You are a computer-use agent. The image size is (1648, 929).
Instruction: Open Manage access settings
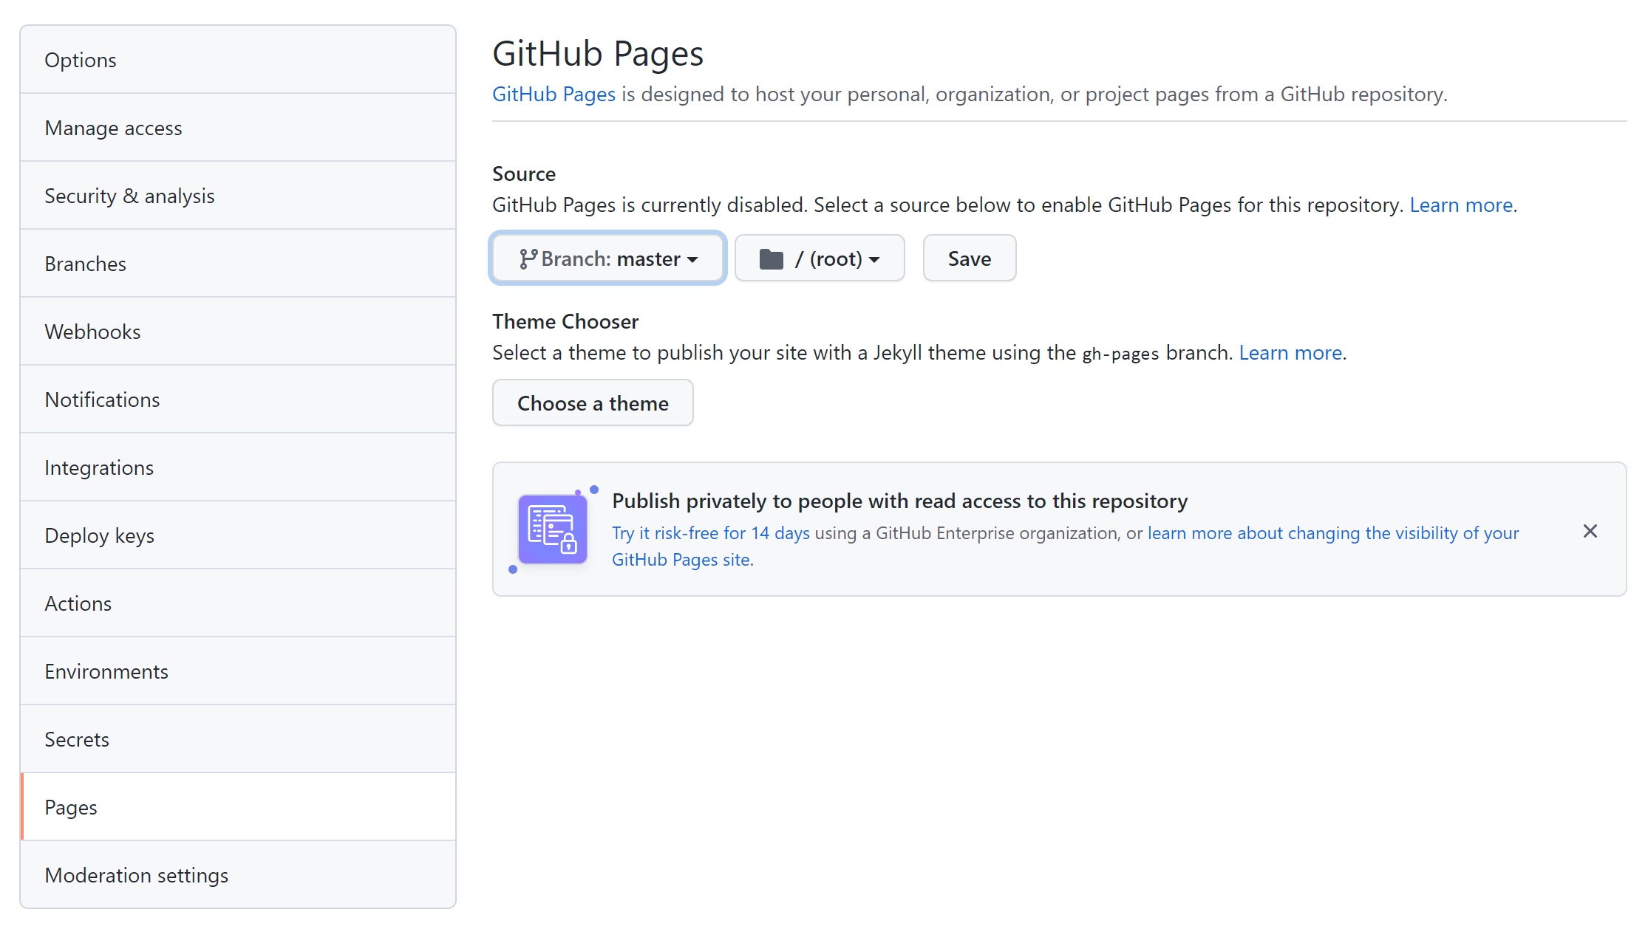tap(238, 128)
